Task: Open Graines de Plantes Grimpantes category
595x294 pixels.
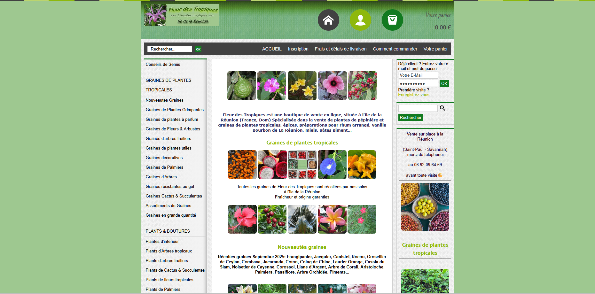Action: [x=175, y=110]
